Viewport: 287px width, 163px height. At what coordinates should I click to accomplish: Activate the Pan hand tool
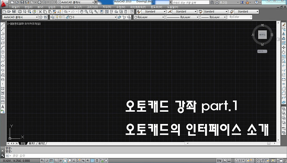tap(82, 11)
